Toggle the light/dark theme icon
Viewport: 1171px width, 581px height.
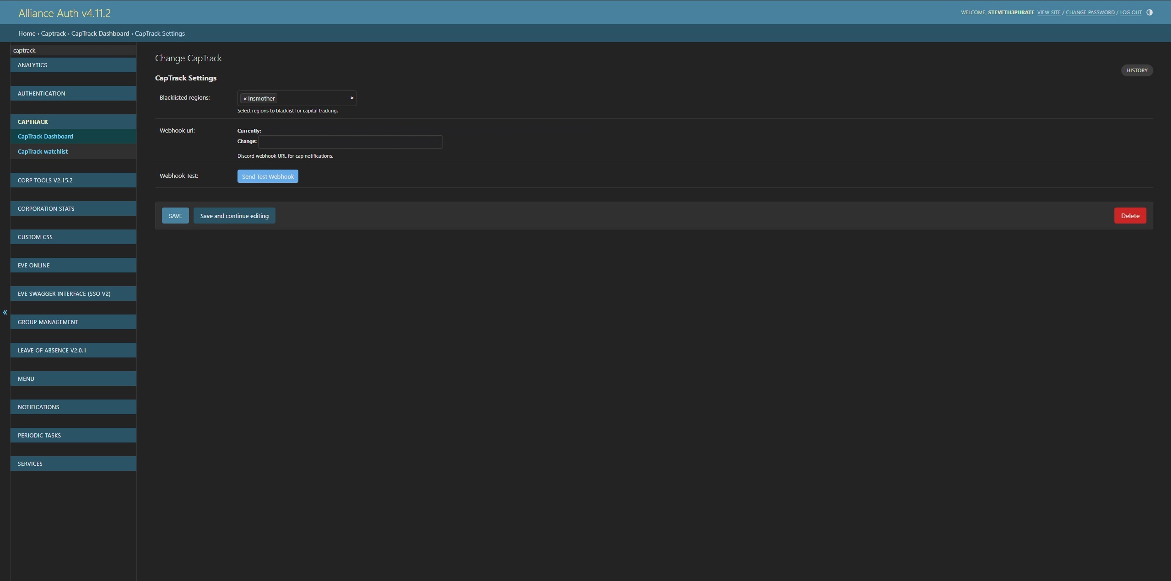[x=1149, y=12]
